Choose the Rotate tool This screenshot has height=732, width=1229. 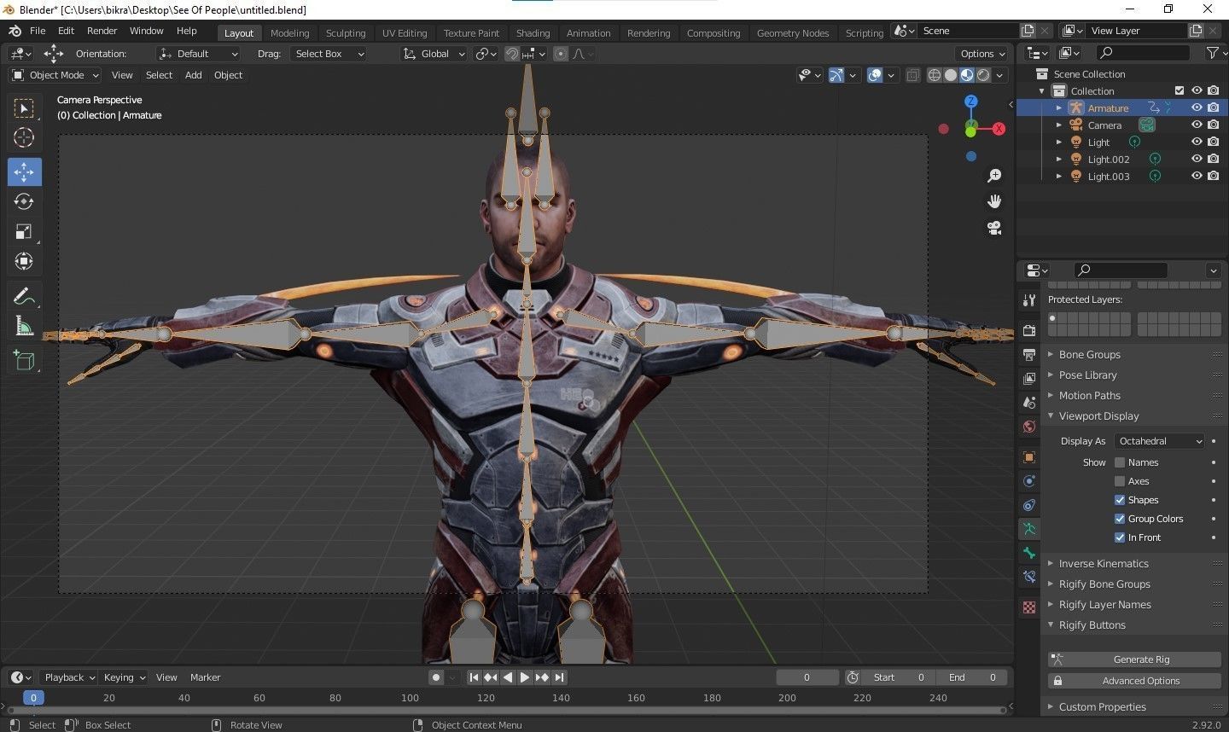(24, 201)
